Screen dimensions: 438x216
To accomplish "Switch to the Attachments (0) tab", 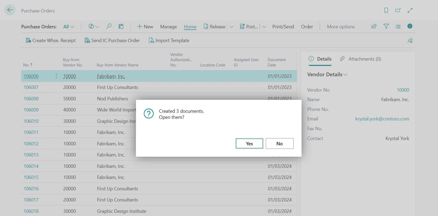I will 361,59.
